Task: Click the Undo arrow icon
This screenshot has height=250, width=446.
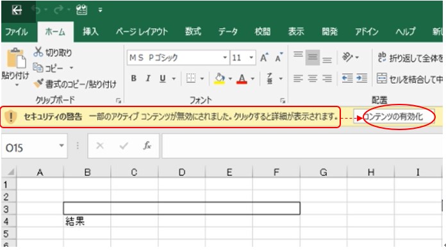Action: tap(37, 10)
